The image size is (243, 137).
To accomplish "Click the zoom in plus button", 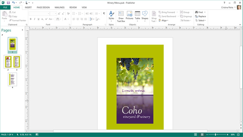I will [227, 134].
